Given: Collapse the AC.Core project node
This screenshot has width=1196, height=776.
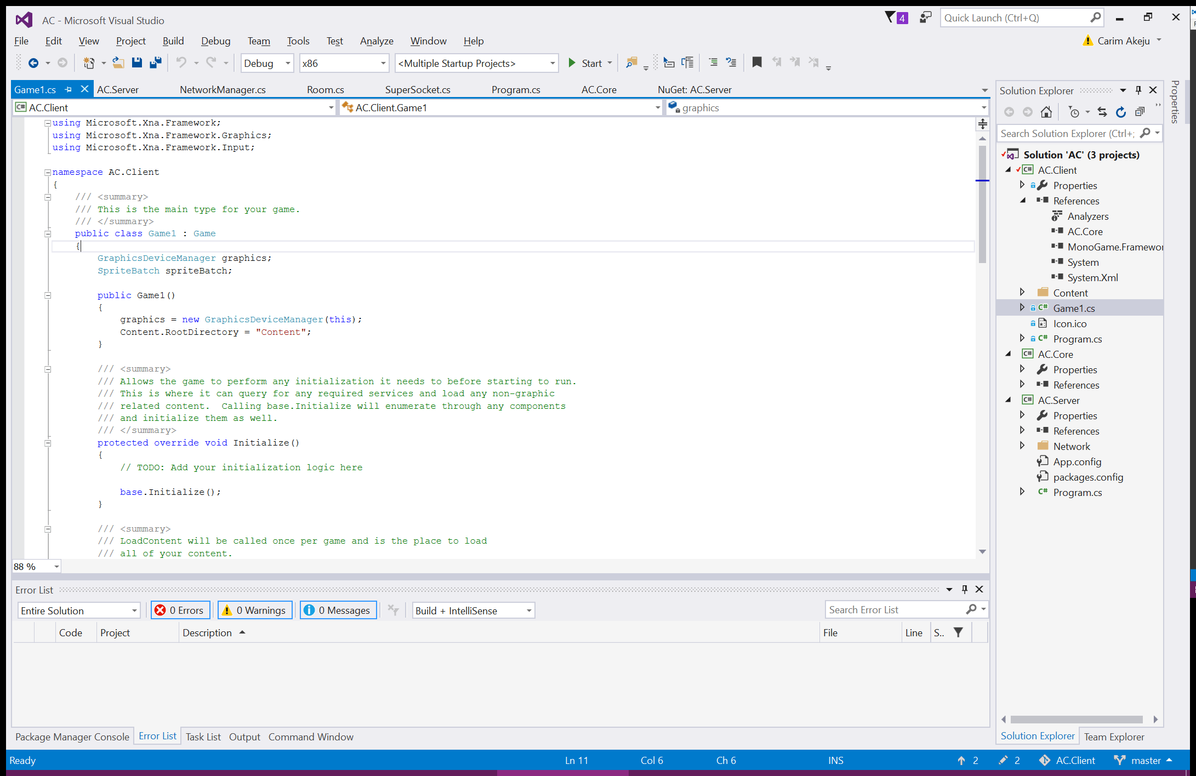Looking at the screenshot, I should click(1009, 354).
